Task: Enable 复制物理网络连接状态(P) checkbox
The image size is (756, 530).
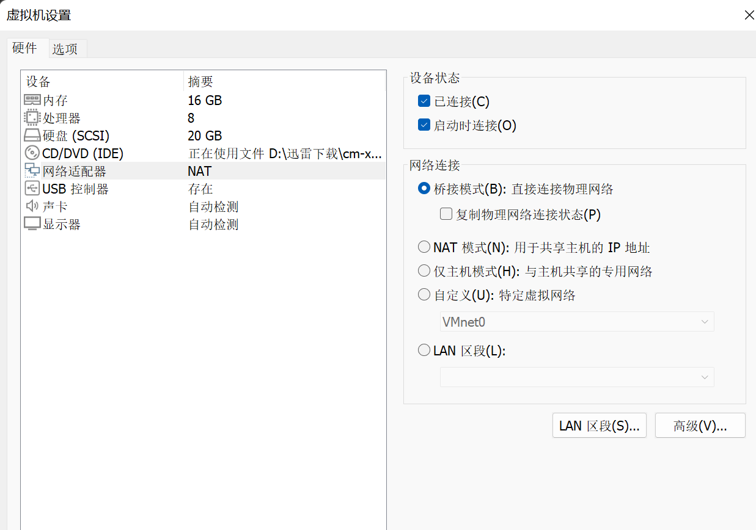Action: (446, 214)
